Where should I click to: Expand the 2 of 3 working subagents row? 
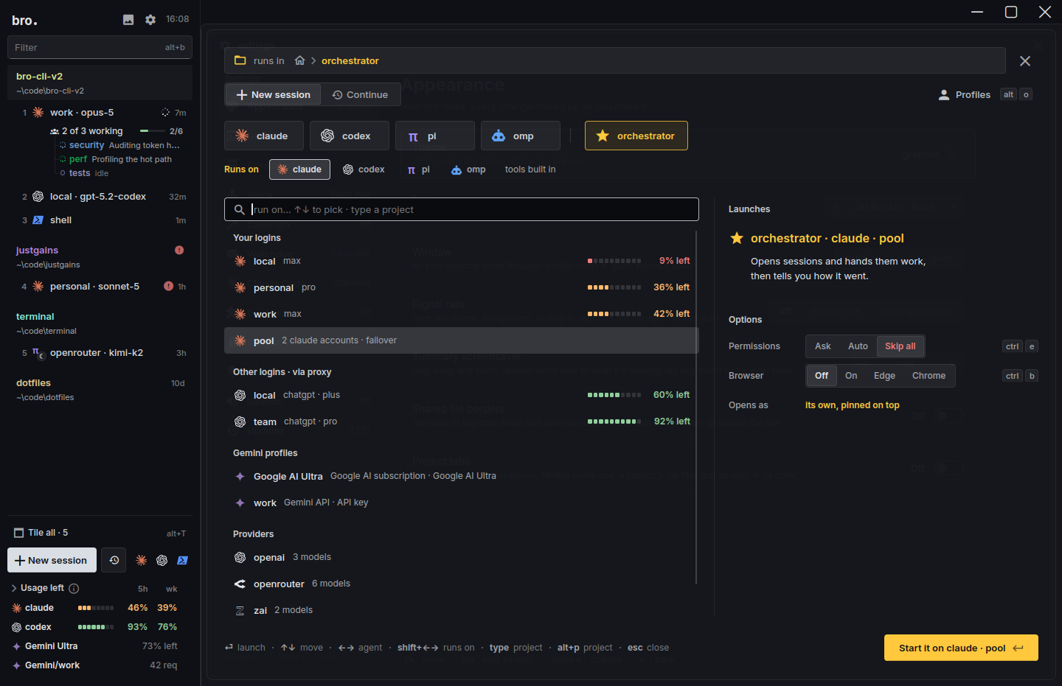point(117,131)
